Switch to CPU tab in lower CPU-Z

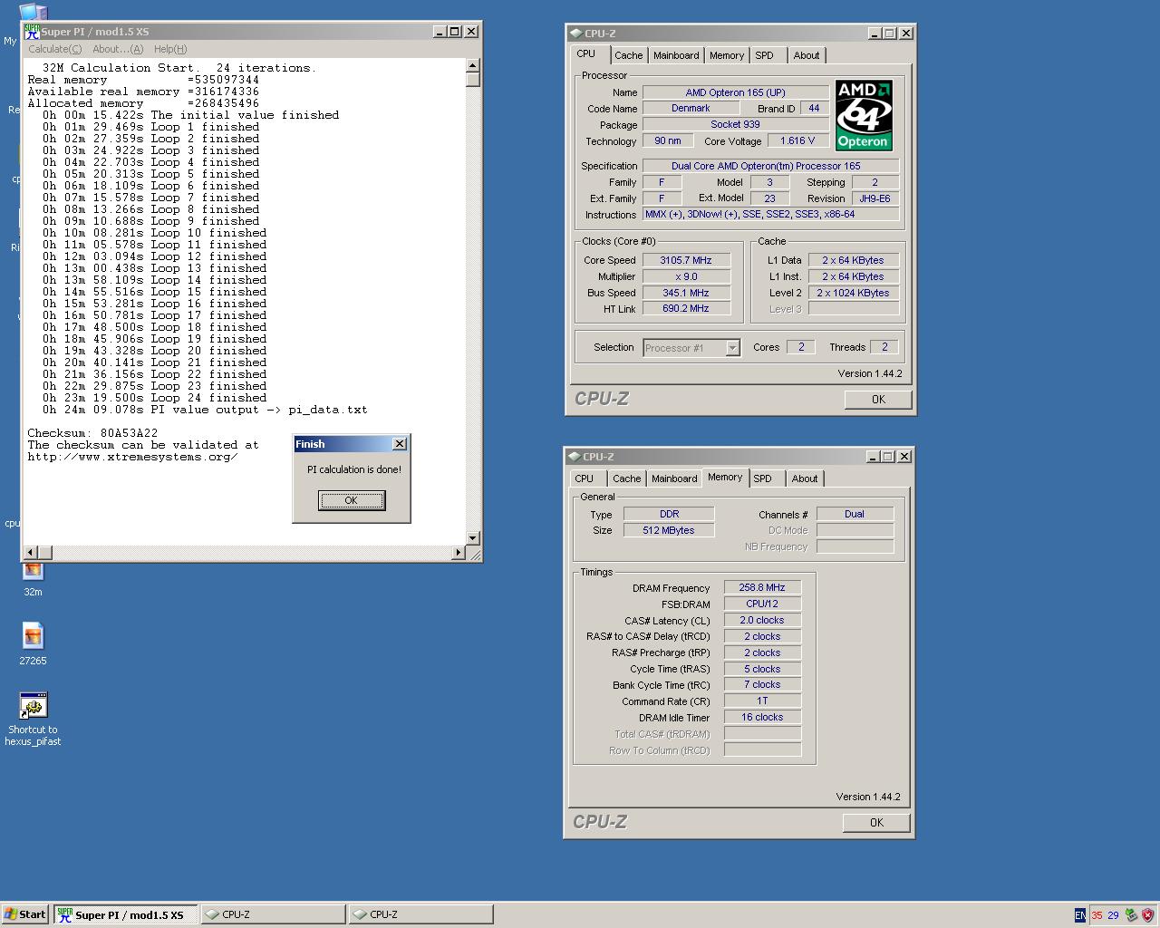(585, 478)
